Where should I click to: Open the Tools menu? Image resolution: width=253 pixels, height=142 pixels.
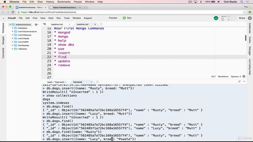(x=67, y=18)
